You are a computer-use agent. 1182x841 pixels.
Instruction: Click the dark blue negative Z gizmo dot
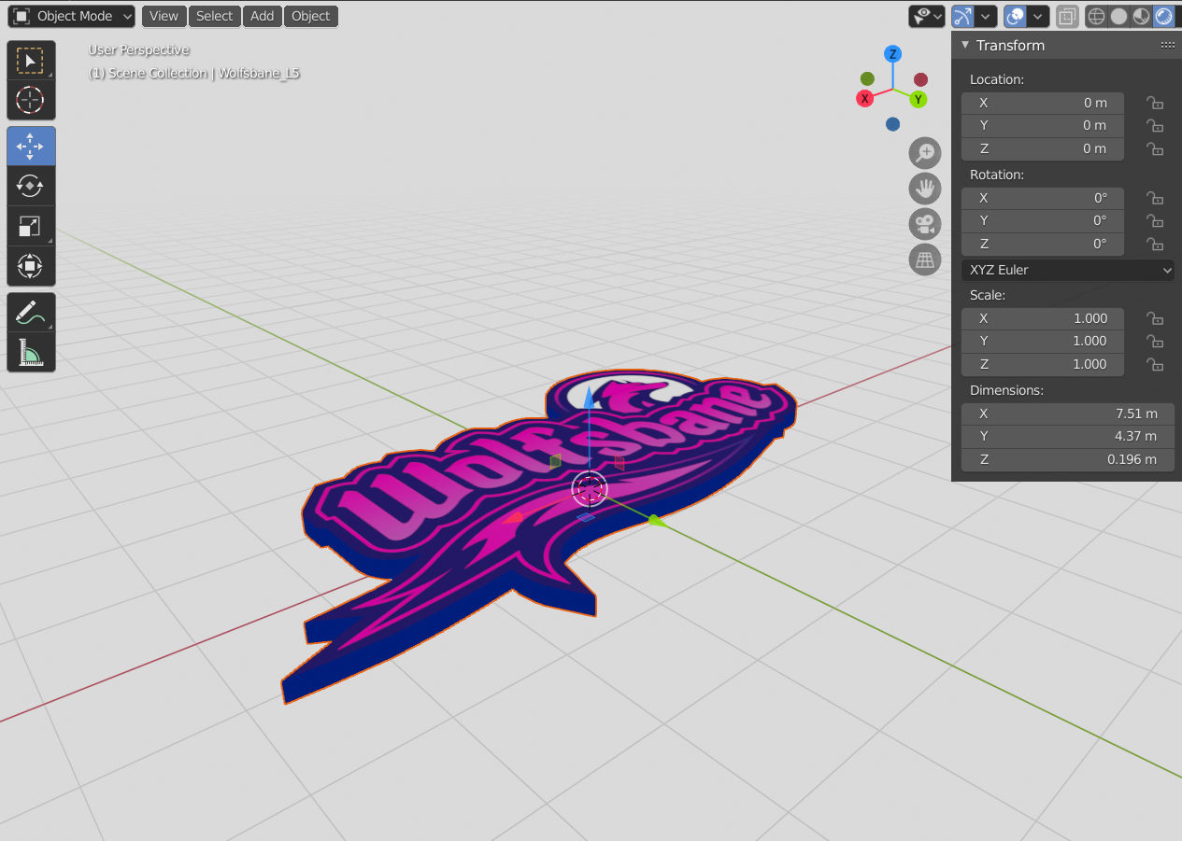(x=893, y=124)
